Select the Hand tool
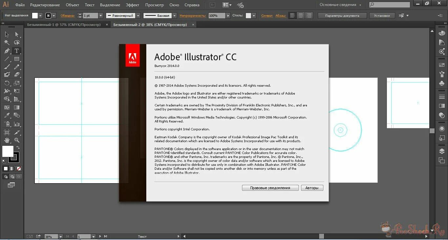Viewport: 448px width, 240px height. point(7,141)
